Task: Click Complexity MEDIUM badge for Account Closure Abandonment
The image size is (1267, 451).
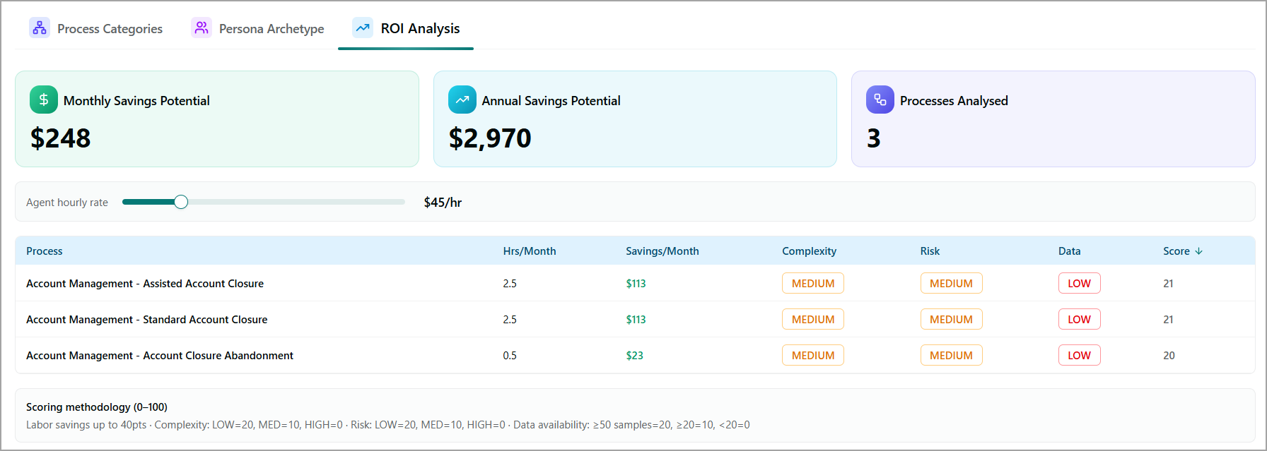Action: [x=813, y=355]
